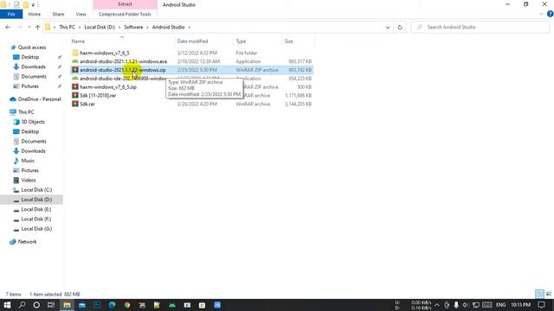
Task: Open Google Chrome from taskbar
Action: 127,305
